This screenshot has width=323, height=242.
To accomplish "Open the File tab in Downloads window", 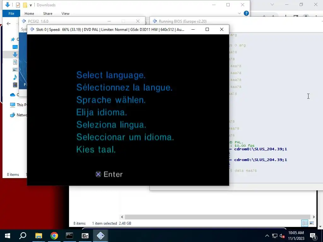I will [x=11, y=14].
